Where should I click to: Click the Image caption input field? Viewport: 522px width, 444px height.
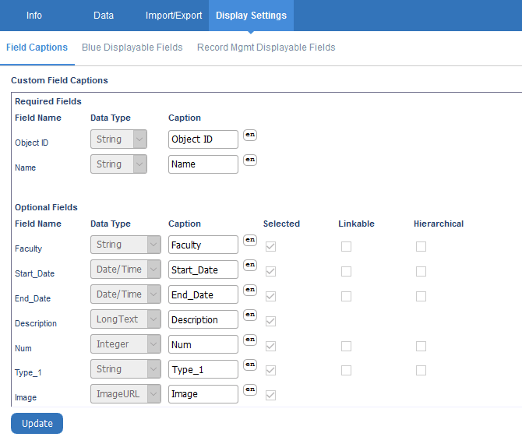203,394
